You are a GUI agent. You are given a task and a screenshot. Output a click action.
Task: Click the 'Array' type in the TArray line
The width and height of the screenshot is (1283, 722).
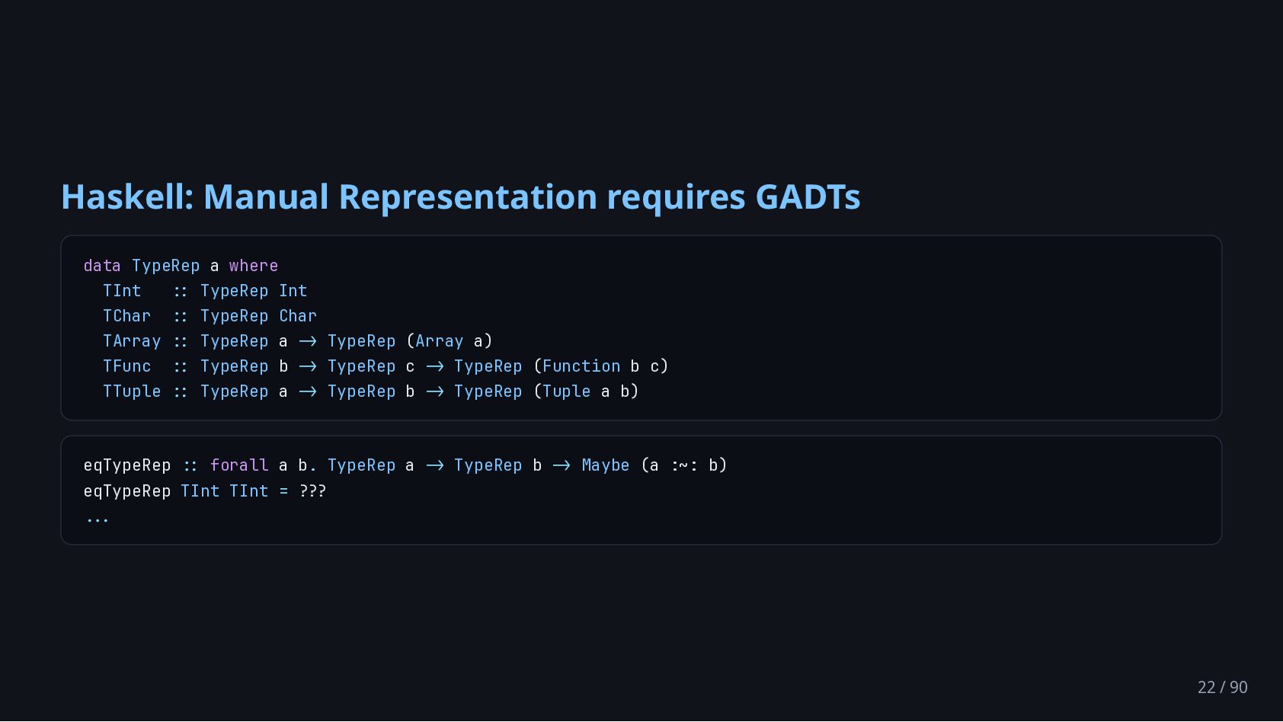click(x=440, y=341)
